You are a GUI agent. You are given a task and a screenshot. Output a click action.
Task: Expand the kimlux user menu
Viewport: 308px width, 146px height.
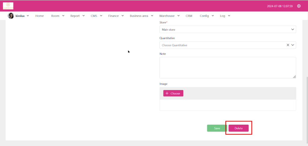(28, 16)
